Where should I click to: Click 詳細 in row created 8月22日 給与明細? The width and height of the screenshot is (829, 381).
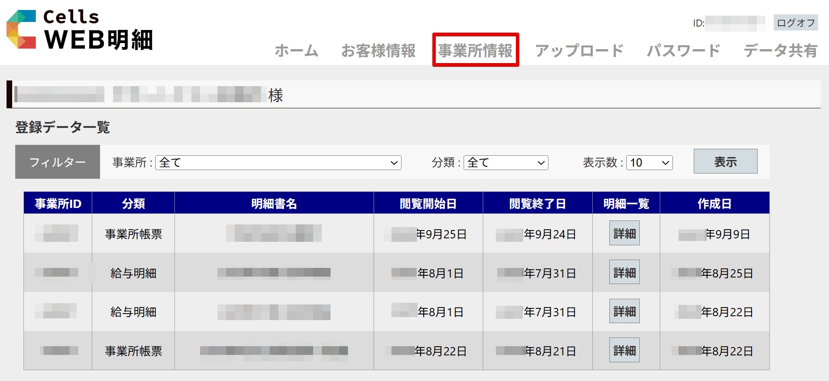tap(624, 311)
